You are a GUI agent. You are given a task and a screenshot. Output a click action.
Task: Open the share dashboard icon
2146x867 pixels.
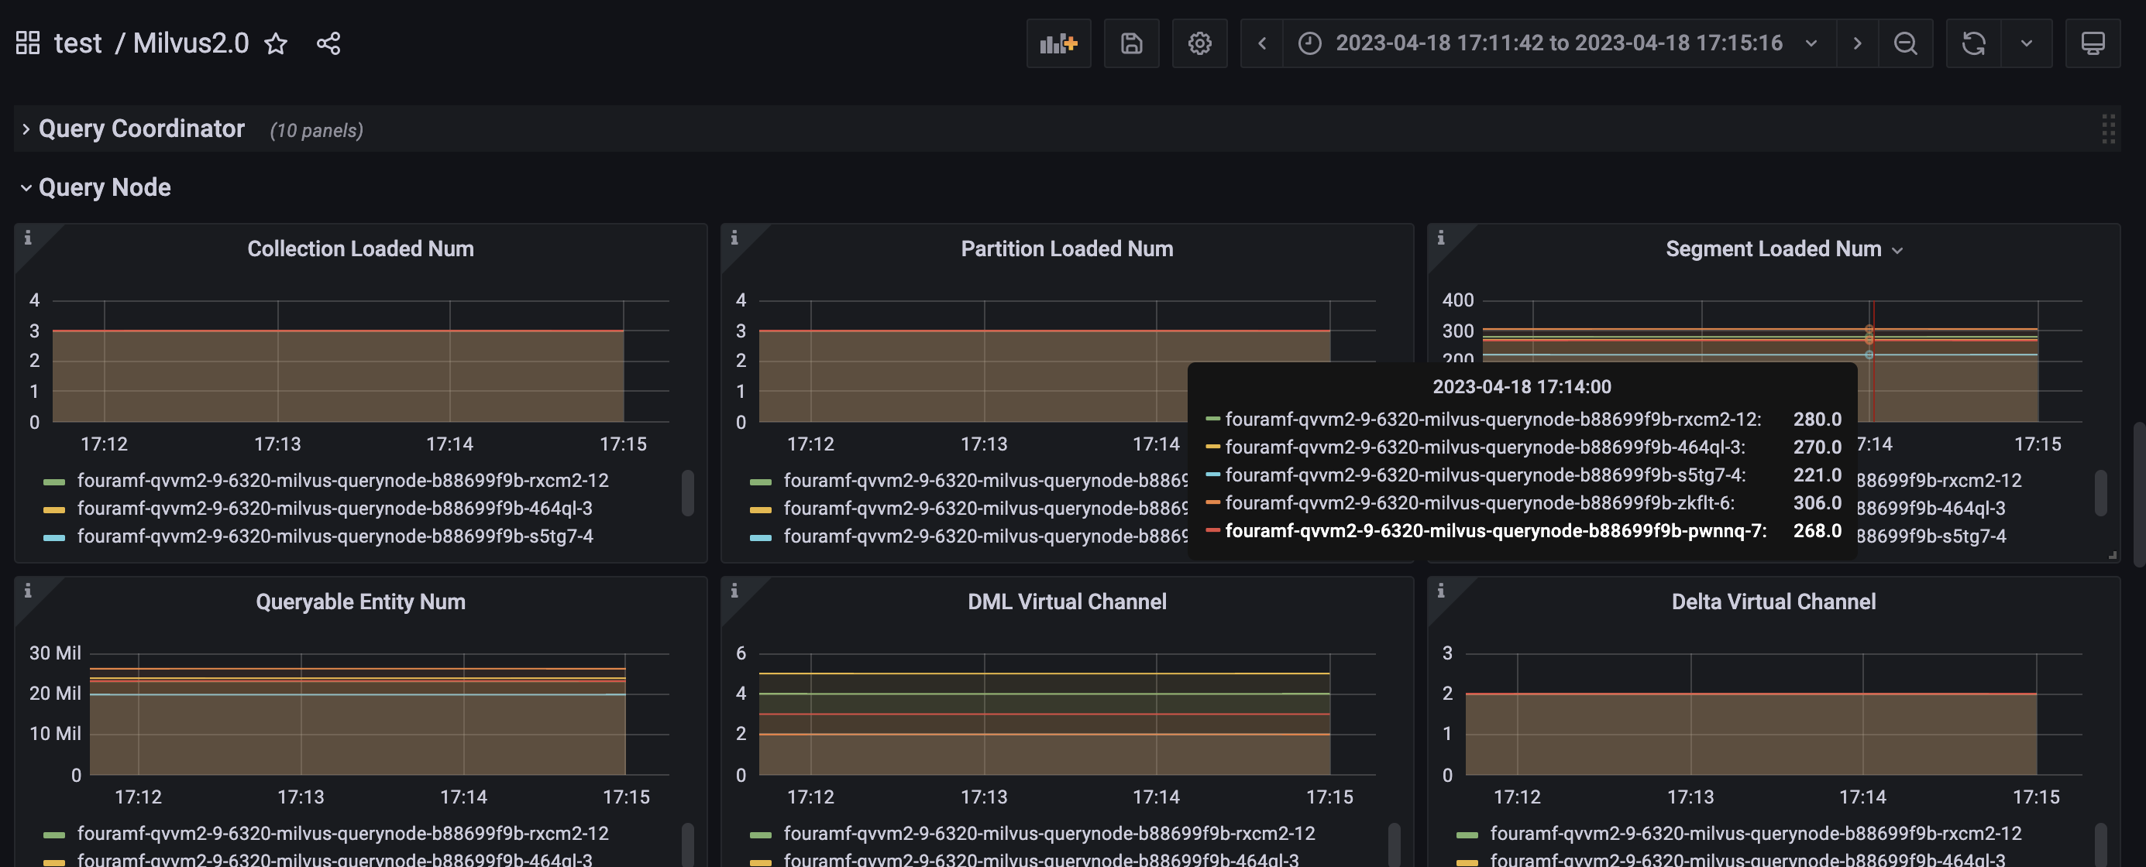point(328,43)
